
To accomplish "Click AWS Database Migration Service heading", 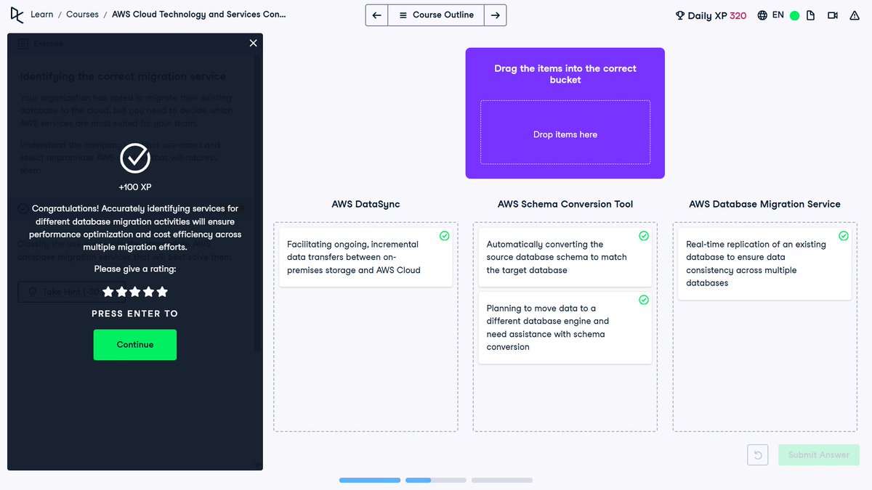I will click(764, 204).
